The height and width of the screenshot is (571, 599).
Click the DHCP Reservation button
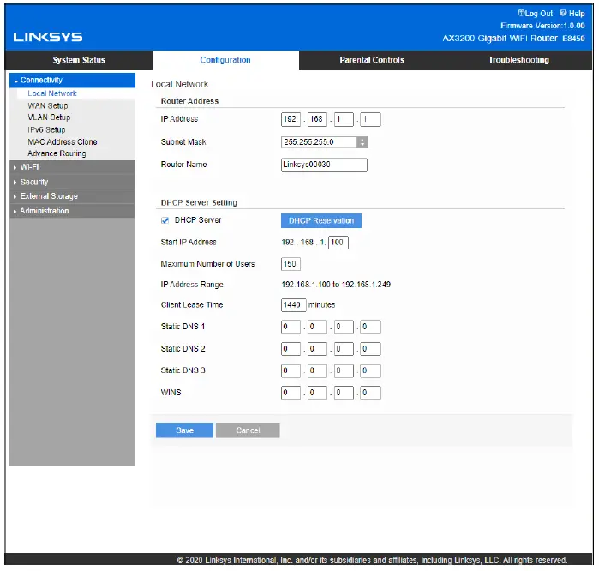click(x=321, y=221)
